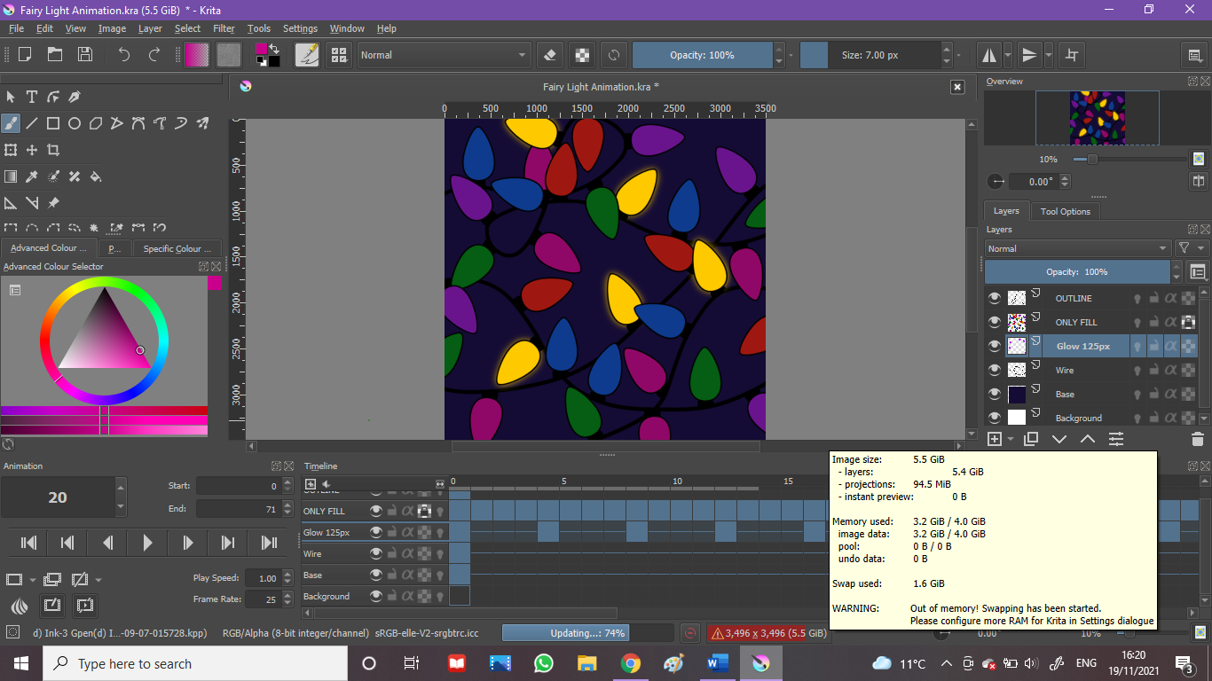Adjust the brush Opacity slider
1212x681 pixels.
click(x=702, y=55)
